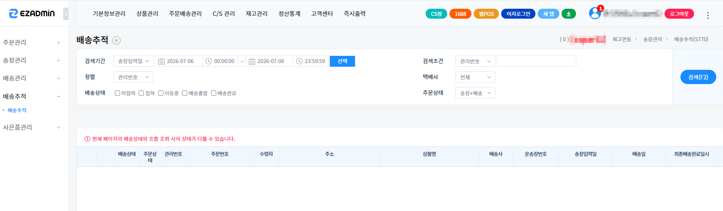Click 배송추적(S770) breadcrumb
723x211 pixels.
click(x=691, y=39)
